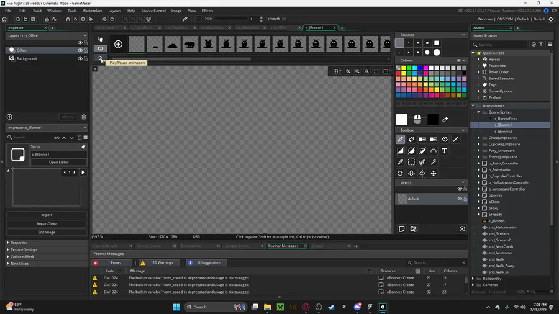
Task: Switch to the Output tab
Action: (x=317, y=246)
